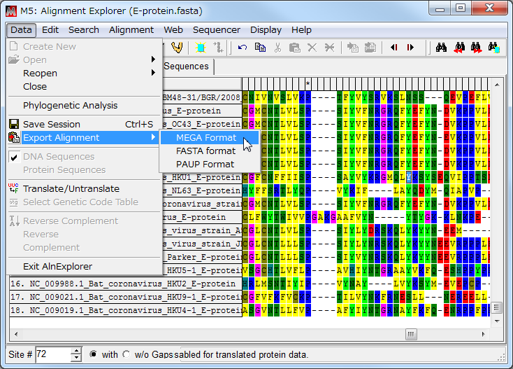Click the Muscle alignment arm icon
513x369 pixels.
coord(177,48)
